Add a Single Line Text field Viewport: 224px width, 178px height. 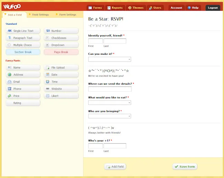pos(23,31)
